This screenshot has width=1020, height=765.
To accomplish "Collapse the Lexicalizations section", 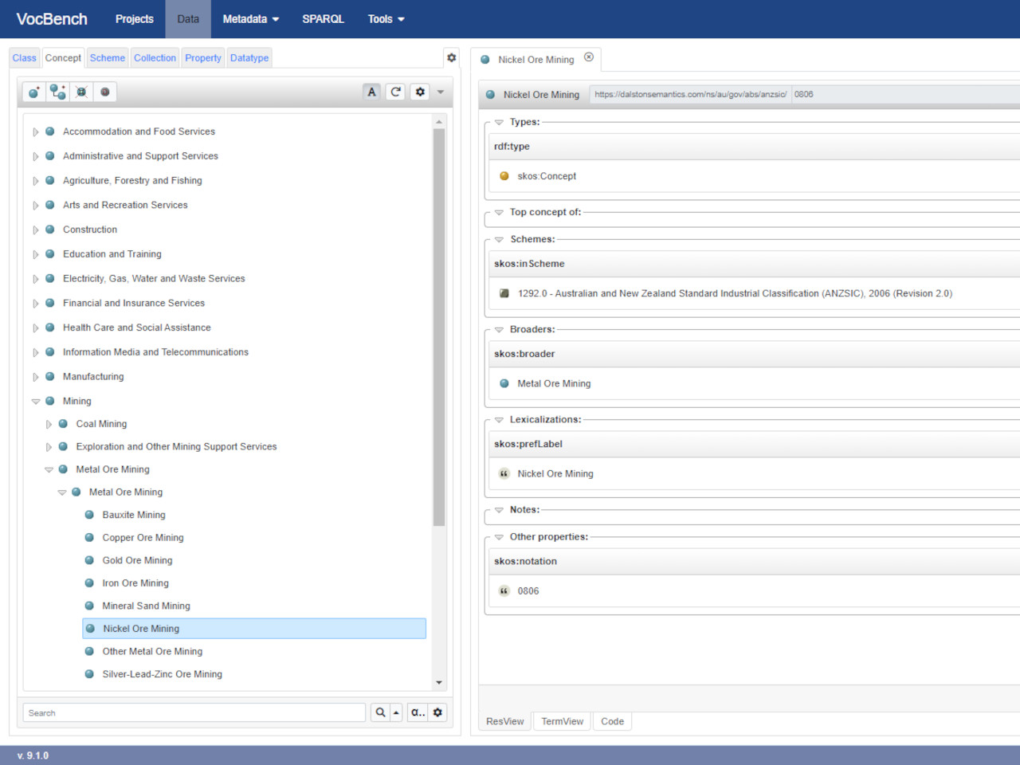I will 499,420.
